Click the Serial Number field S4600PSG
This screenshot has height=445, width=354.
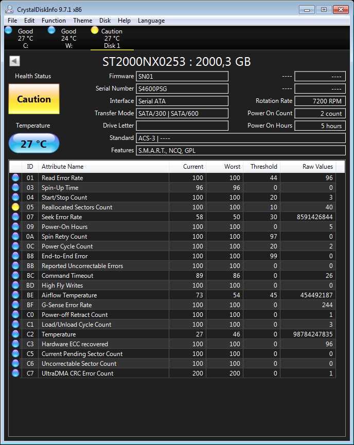coord(182,88)
